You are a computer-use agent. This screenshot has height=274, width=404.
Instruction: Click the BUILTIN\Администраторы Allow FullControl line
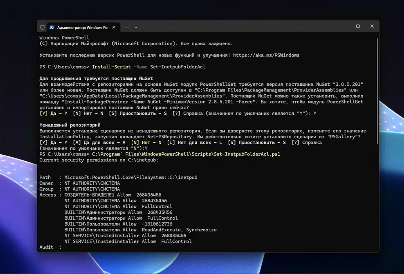point(121,218)
